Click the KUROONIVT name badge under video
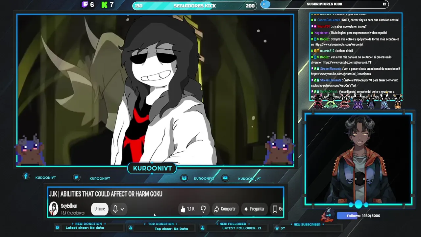Image resolution: width=421 pixels, height=237 pixels. click(152, 168)
